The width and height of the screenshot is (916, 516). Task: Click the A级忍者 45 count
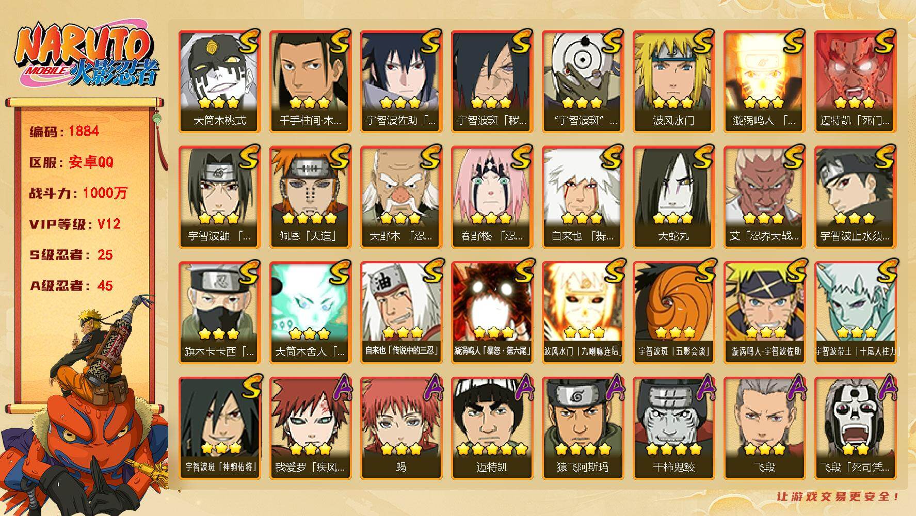pyautogui.click(x=71, y=286)
